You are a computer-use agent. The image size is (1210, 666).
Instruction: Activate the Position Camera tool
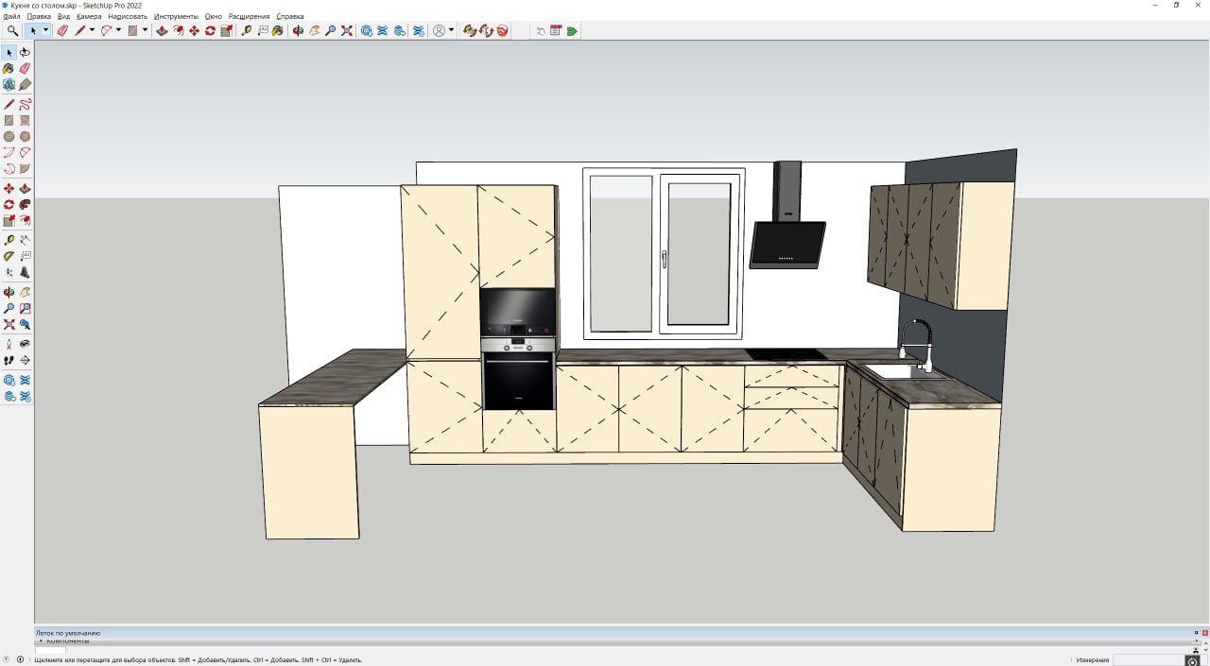point(9,344)
